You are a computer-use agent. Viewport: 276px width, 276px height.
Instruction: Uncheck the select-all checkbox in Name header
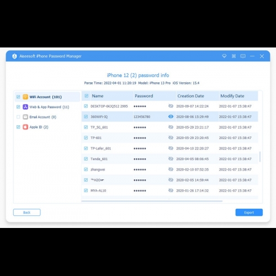pyautogui.click(x=87, y=96)
